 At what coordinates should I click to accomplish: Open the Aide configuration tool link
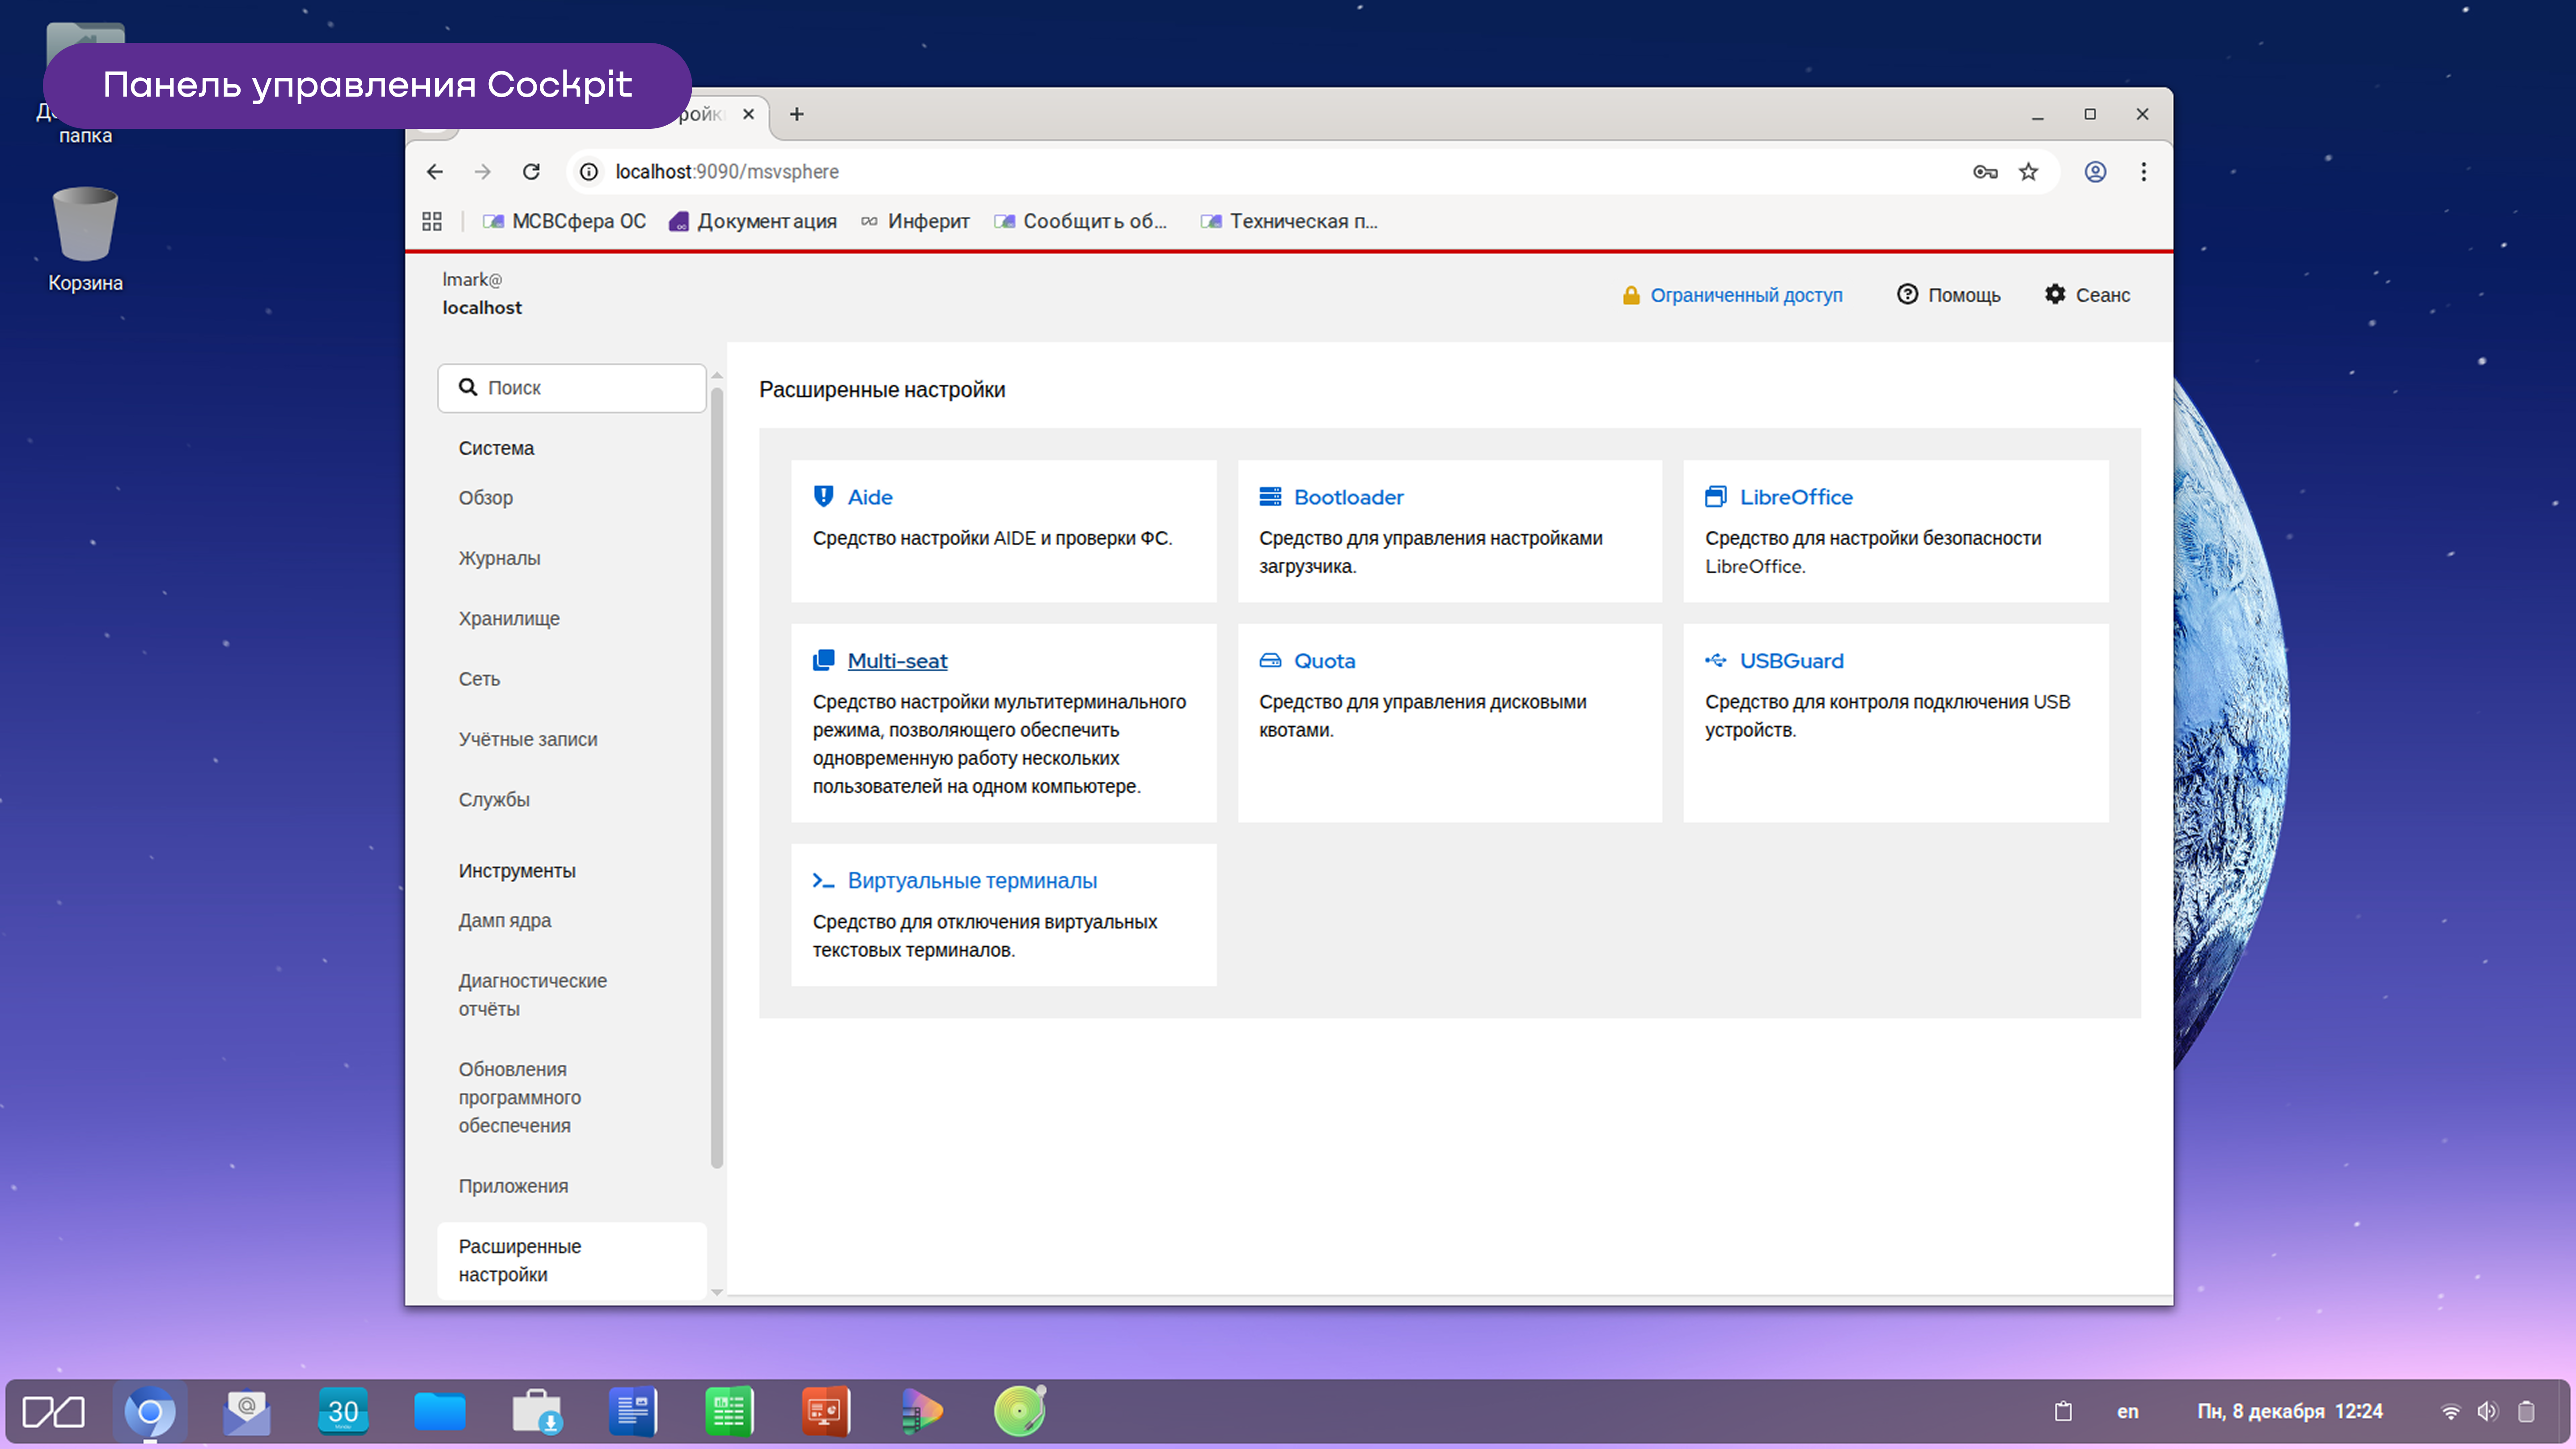(x=869, y=497)
